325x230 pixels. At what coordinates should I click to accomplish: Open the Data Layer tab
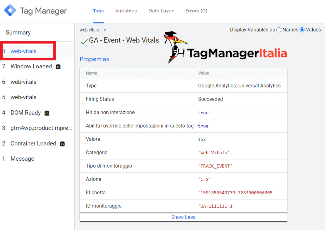tap(161, 11)
